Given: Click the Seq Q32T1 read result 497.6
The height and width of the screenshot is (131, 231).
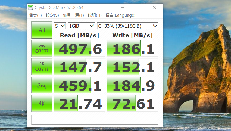Looking at the screenshot, I should 80,48.
